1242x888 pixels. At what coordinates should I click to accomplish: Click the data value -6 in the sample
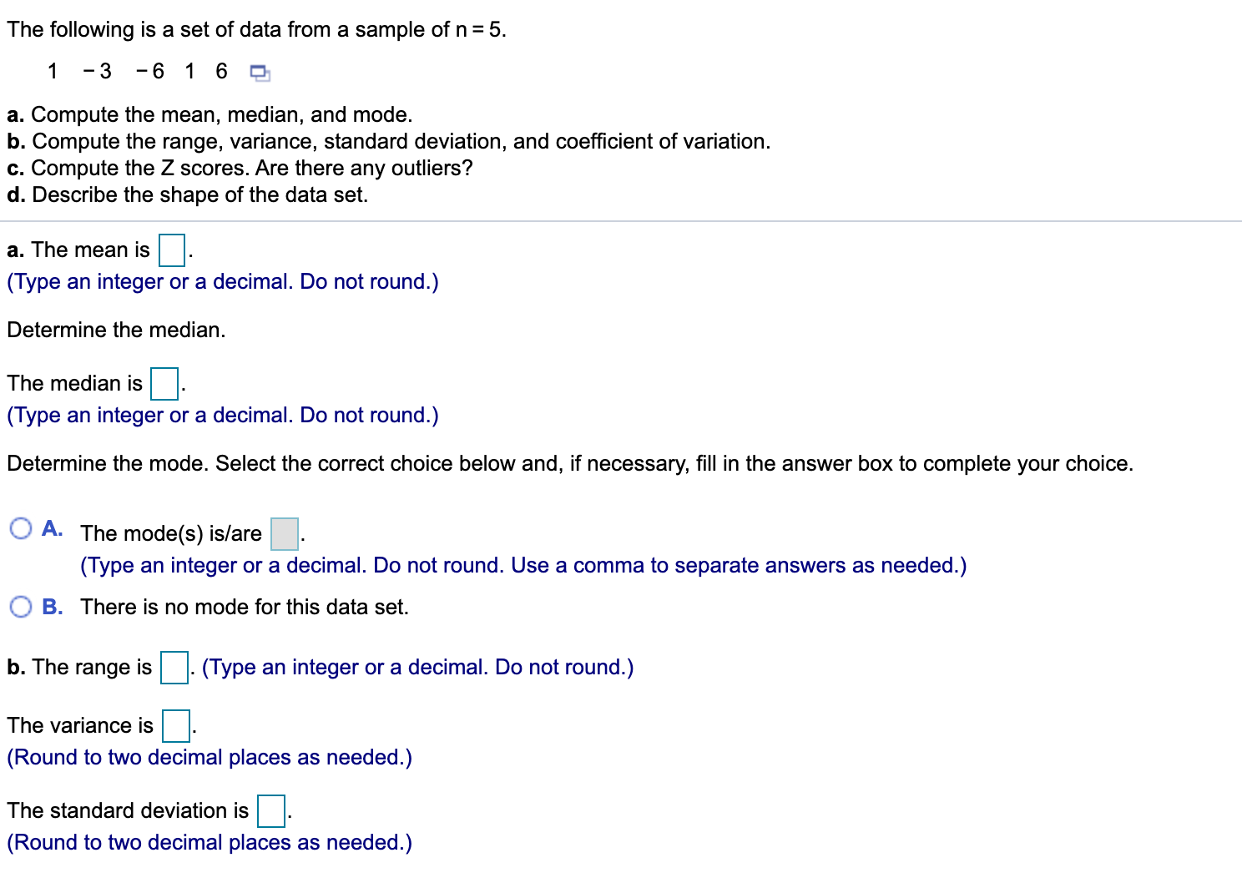point(150,72)
